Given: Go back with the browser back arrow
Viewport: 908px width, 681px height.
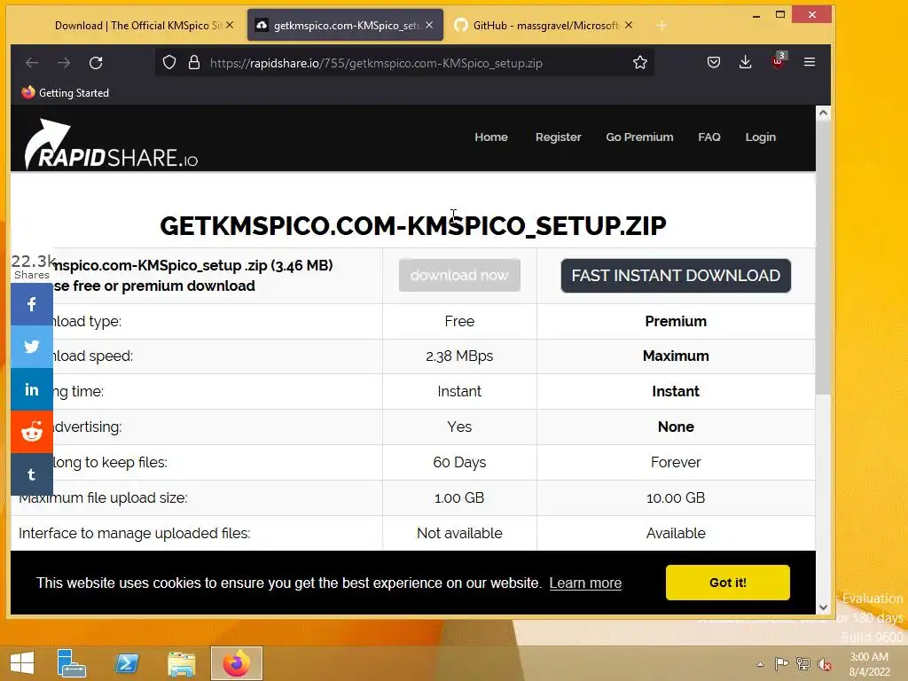Looking at the screenshot, I should point(32,63).
